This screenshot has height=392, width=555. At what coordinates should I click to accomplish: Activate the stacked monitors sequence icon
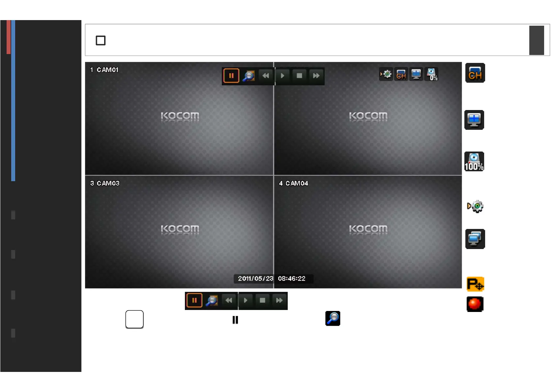(475, 239)
